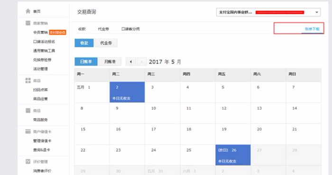Click the home icon beside 首页

point(28,11)
